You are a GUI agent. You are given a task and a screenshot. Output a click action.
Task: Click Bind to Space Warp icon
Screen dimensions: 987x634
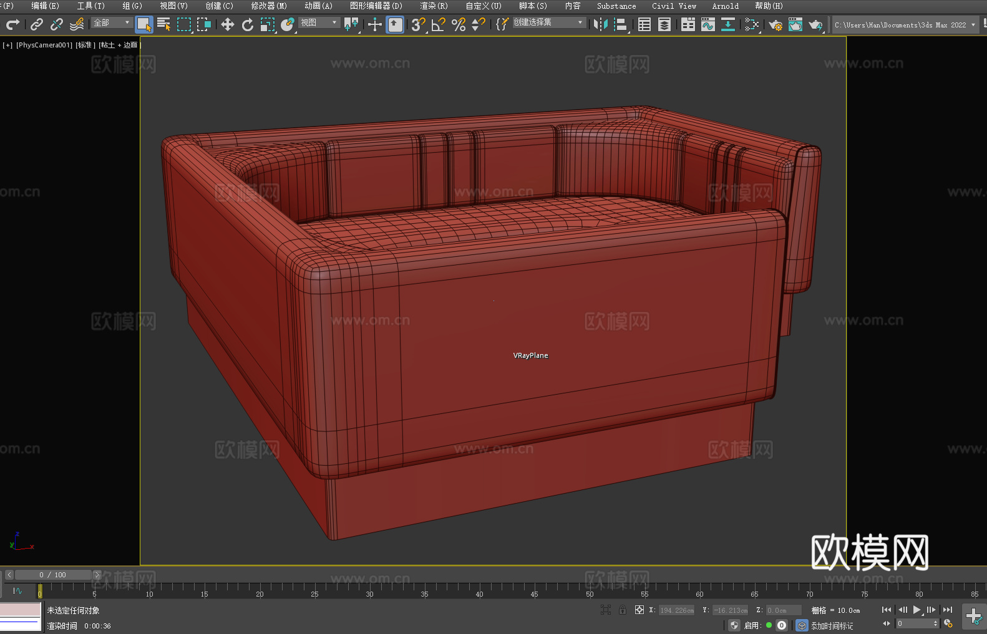(x=77, y=24)
